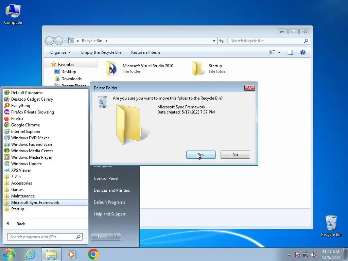Open the Organize dropdown menu
Screen dimensions: 348x261
pyautogui.click(x=60, y=52)
